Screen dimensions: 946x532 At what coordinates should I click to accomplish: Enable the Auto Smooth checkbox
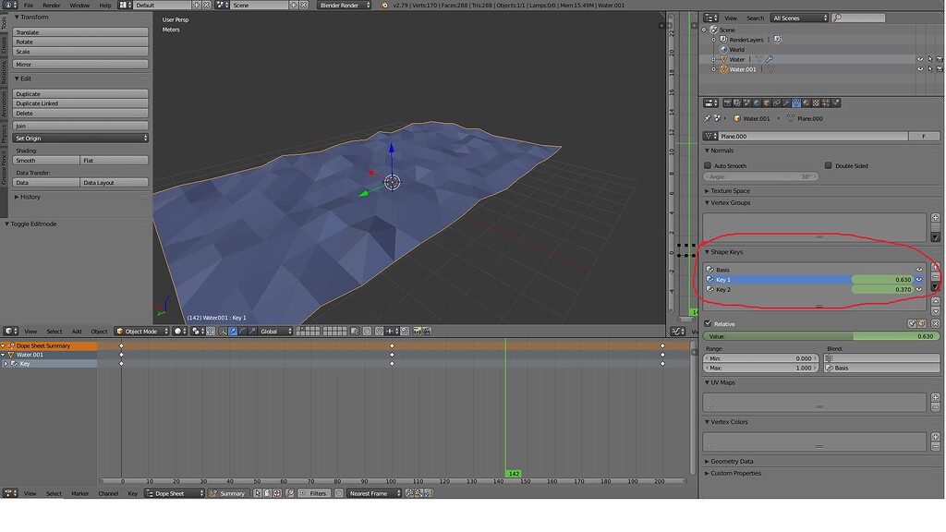tap(708, 165)
